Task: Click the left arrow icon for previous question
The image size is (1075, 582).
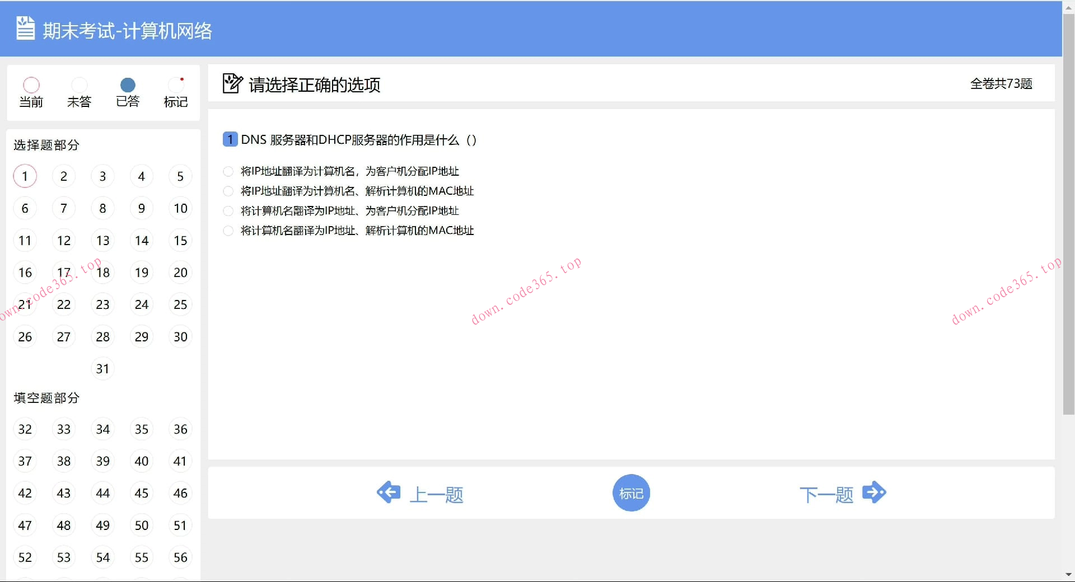Action: 389,492
